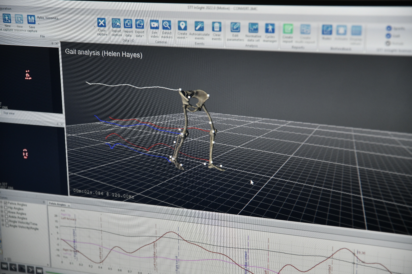Select the grey third license option
The image size is (412, 274).
tap(388, 43)
